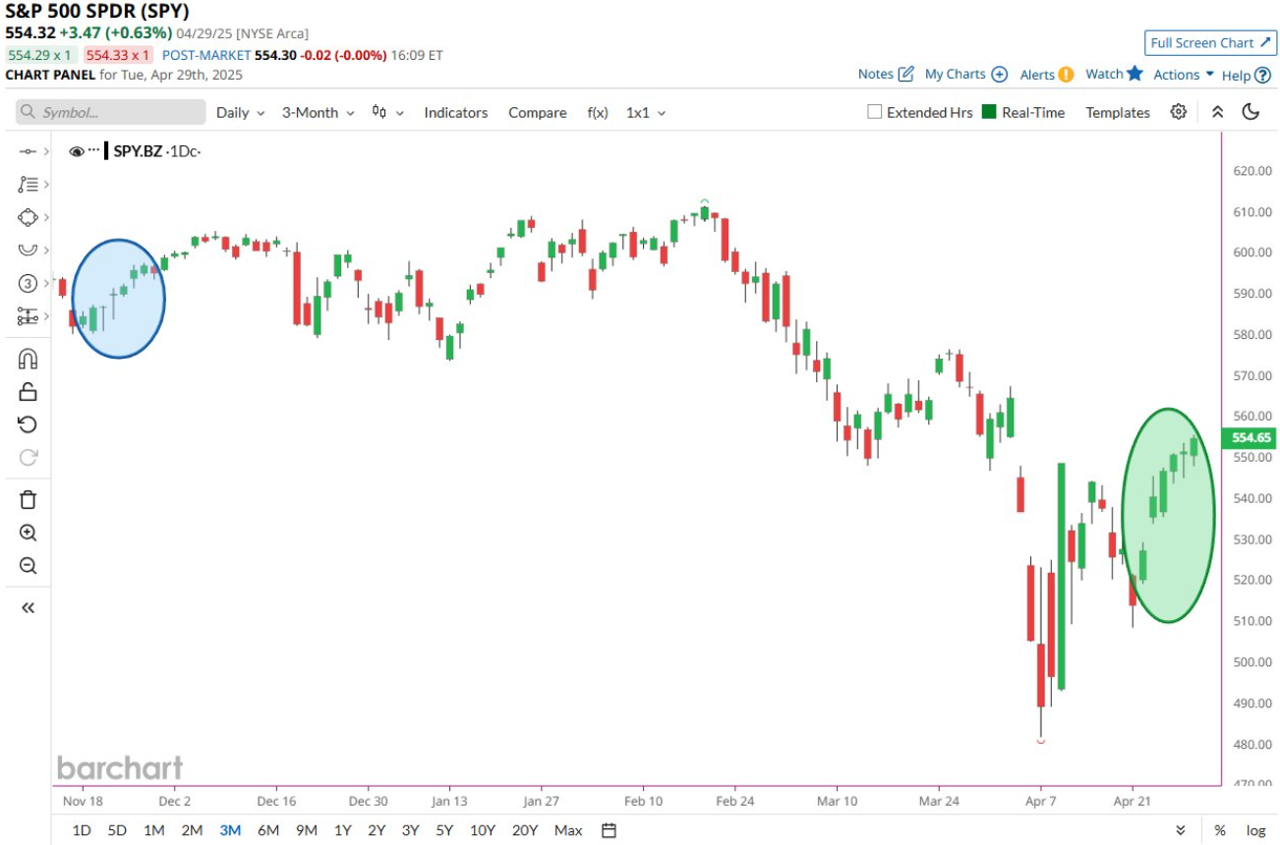
Task: Enable the Extended Hrs checkbox
Action: tap(874, 112)
